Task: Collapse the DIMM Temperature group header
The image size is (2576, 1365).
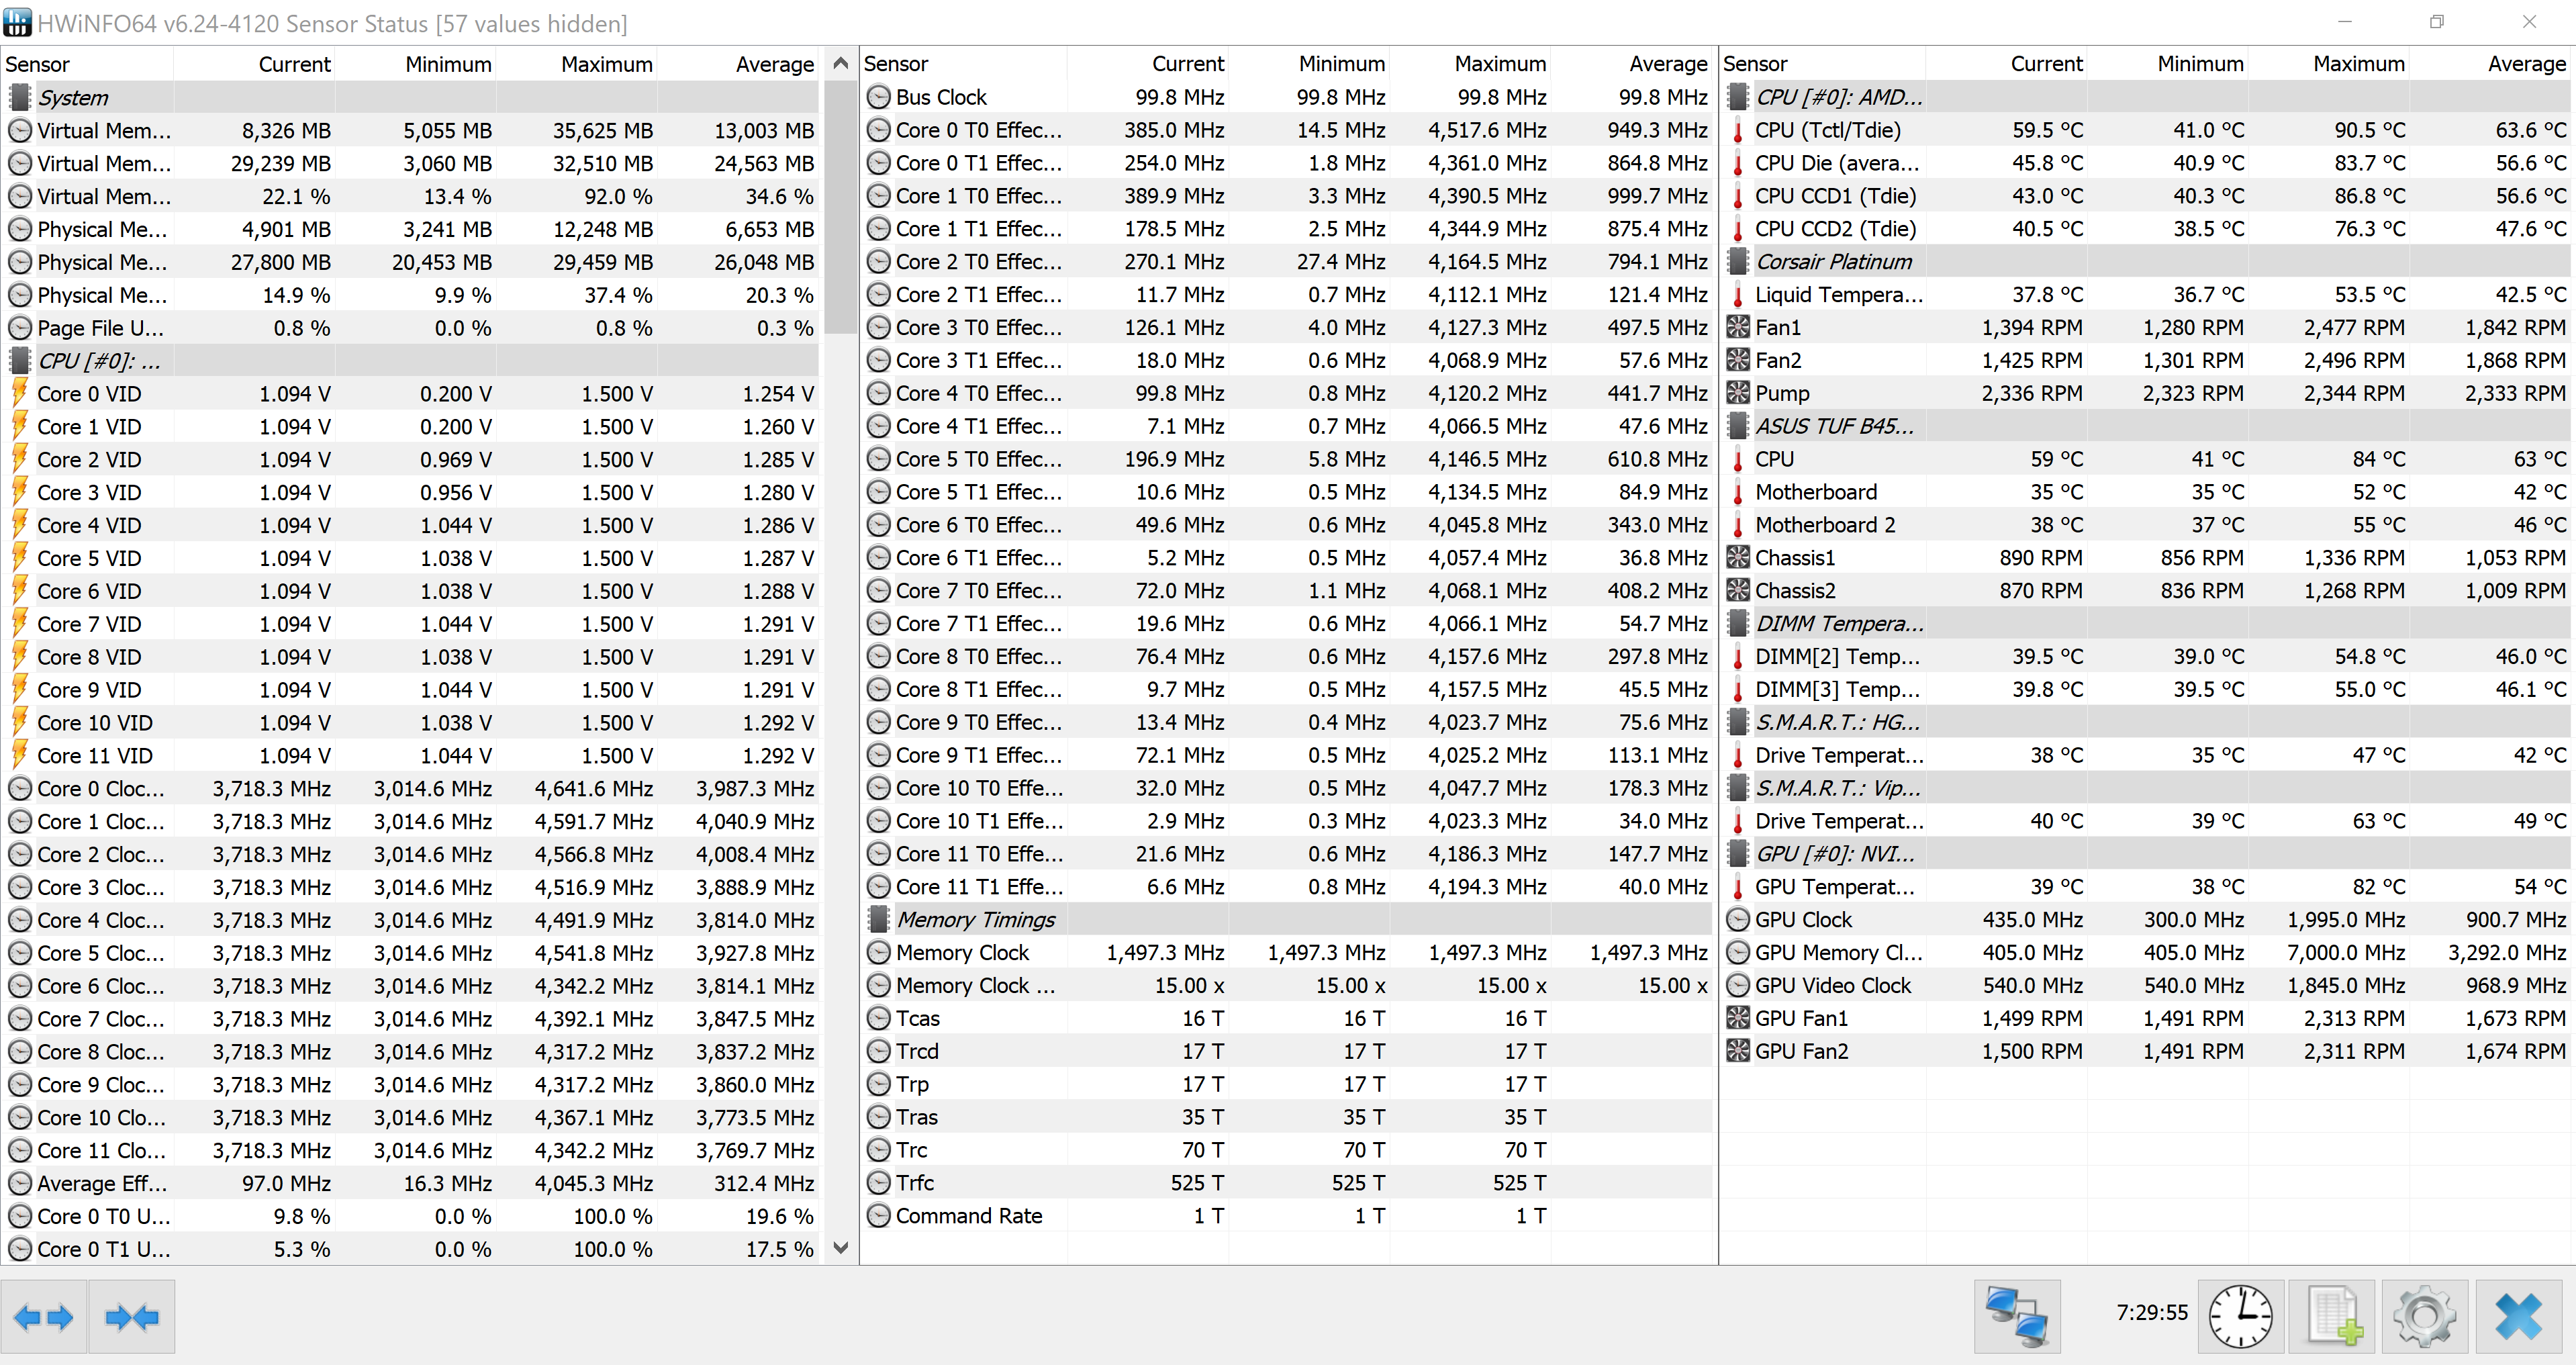Action: [x=1838, y=624]
